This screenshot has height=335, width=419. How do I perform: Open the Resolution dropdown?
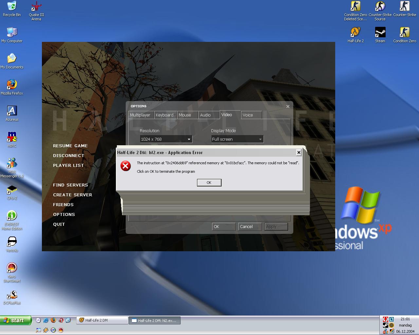(166, 139)
